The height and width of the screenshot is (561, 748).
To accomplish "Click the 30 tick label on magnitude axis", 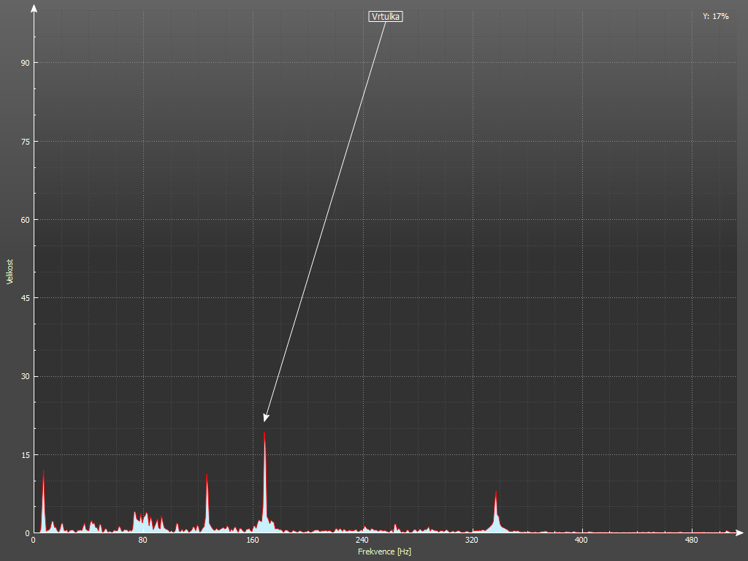I will pos(25,377).
